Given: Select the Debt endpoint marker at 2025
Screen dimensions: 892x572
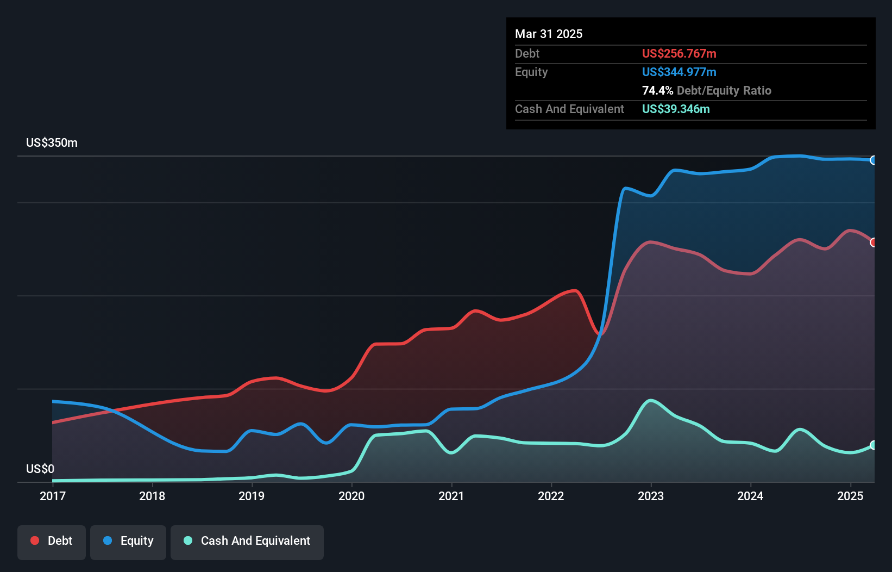Looking at the screenshot, I should coord(874,243).
